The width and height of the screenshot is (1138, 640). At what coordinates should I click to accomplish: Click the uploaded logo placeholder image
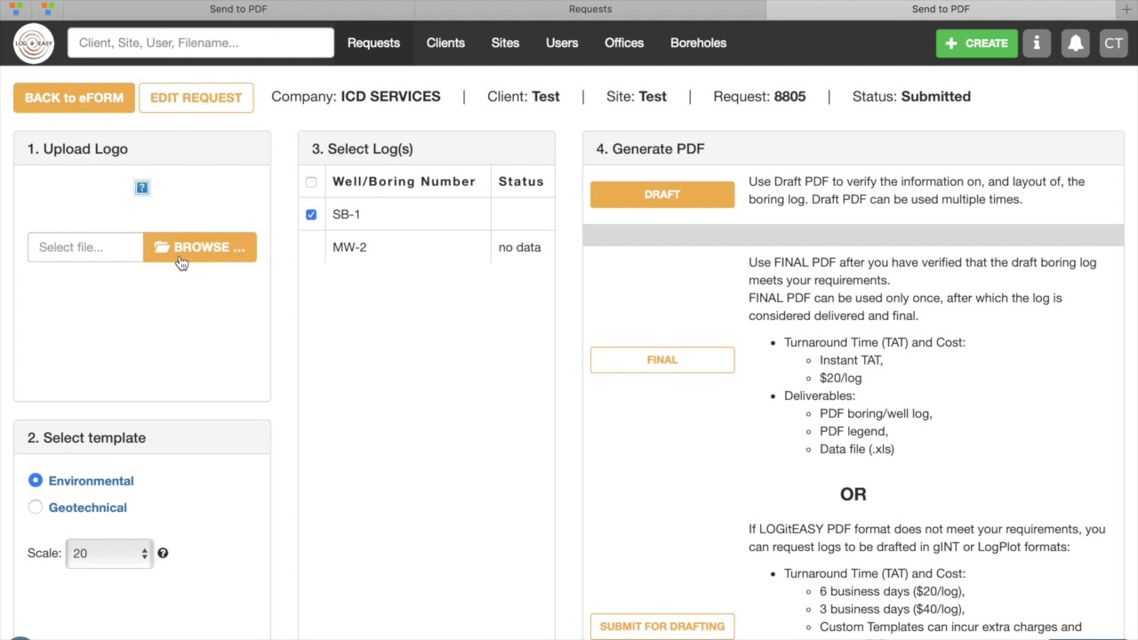142,188
